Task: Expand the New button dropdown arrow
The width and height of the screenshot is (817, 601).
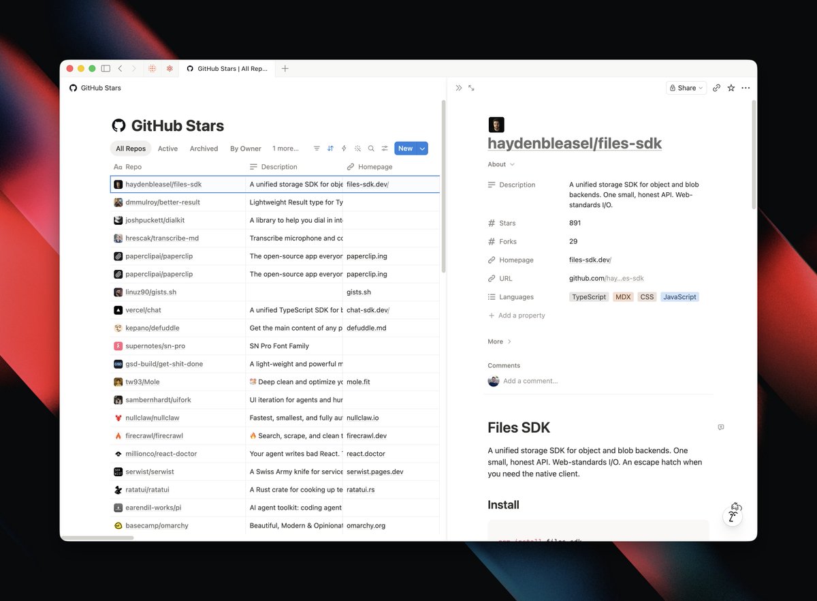Action: [422, 149]
